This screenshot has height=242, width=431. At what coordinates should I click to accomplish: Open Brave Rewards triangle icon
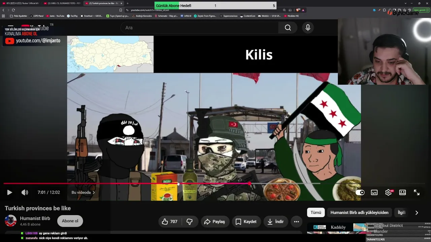coord(303,10)
